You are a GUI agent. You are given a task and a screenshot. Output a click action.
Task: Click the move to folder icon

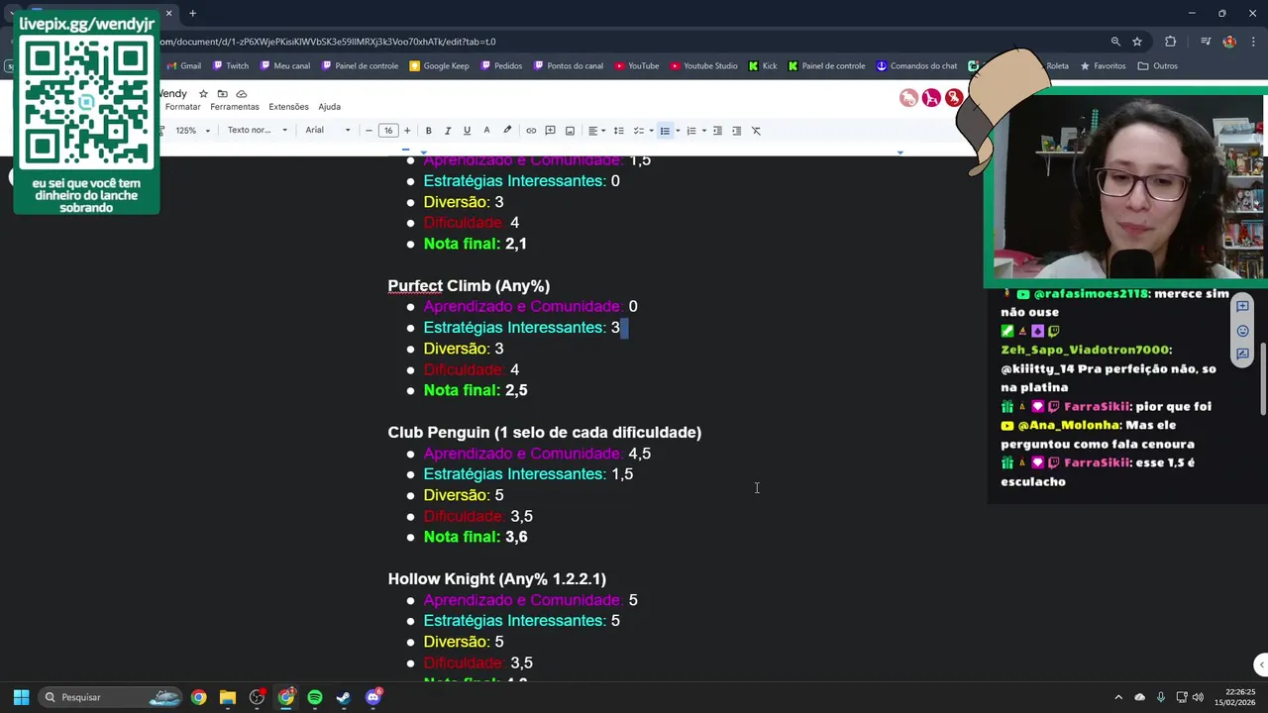[223, 94]
